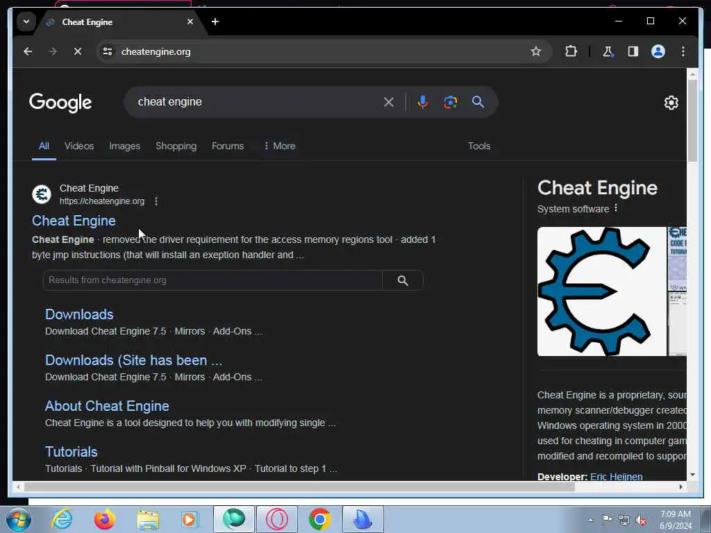711x533 pixels.
Task: Open the tab search dropdown arrow
Action: tap(26, 22)
